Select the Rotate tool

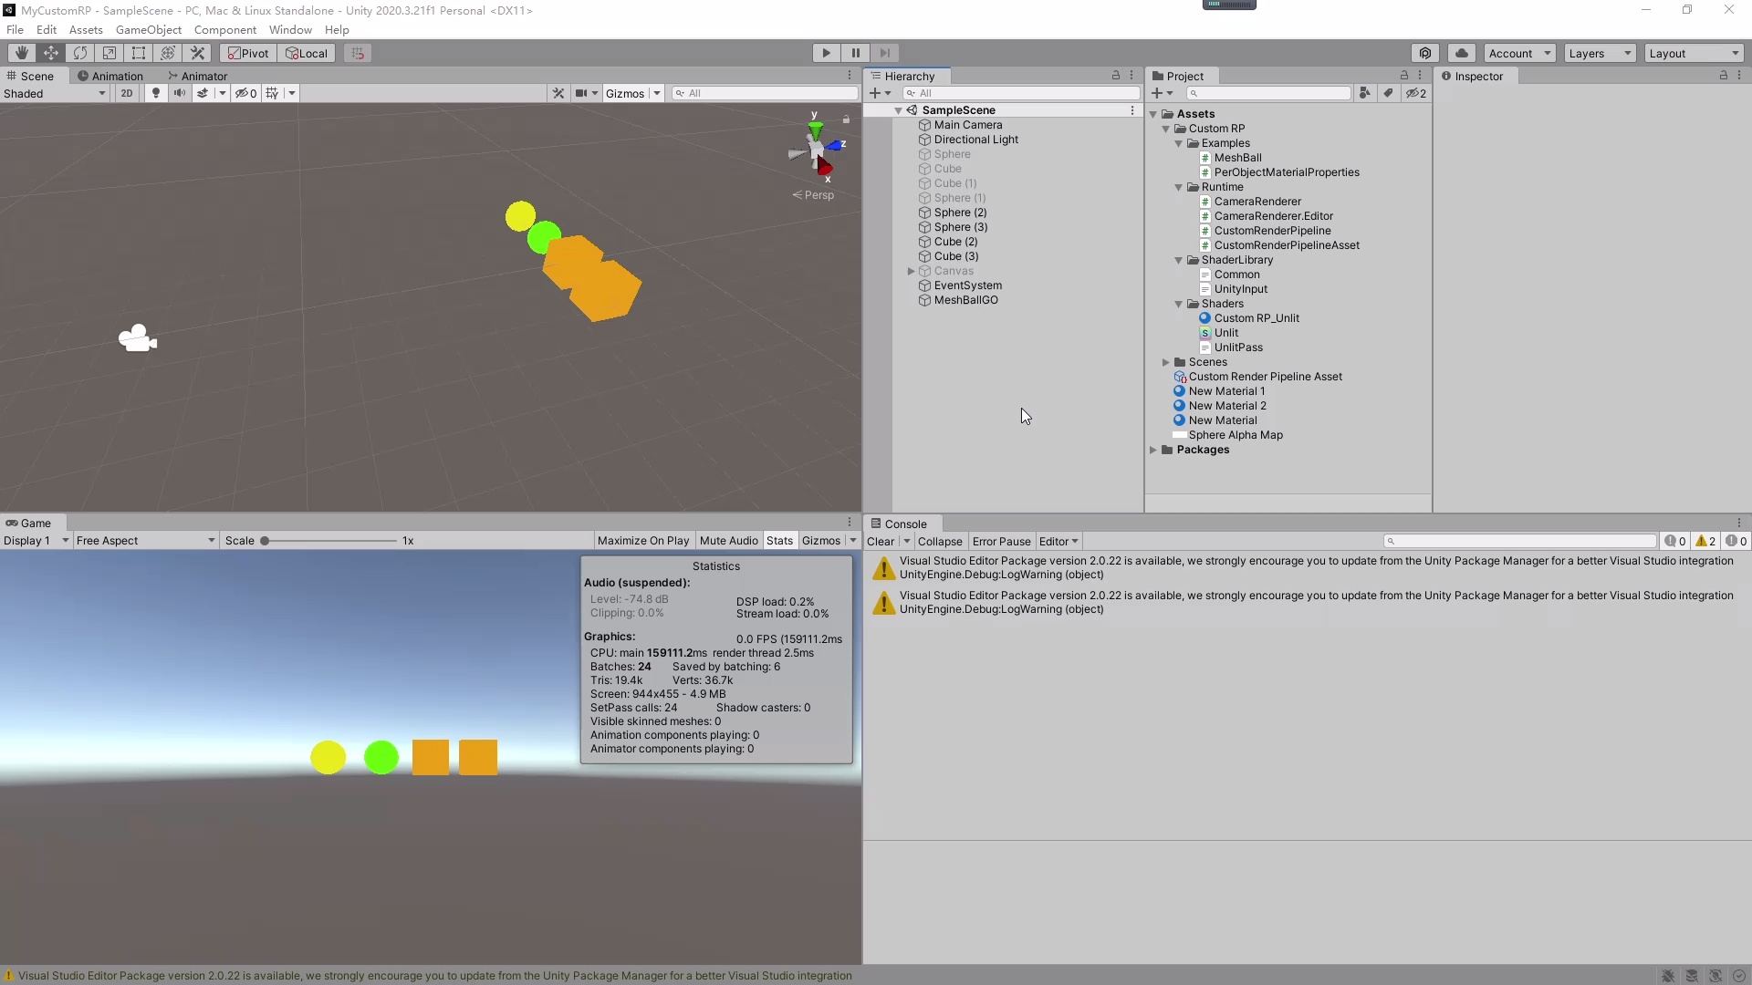(80, 53)
